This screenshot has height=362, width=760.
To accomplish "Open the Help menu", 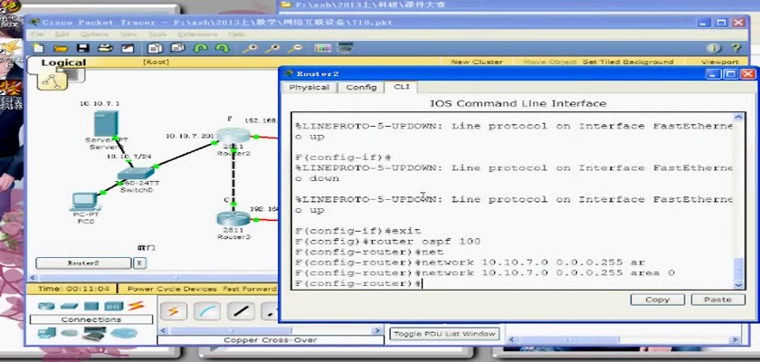I will (236, 34).
